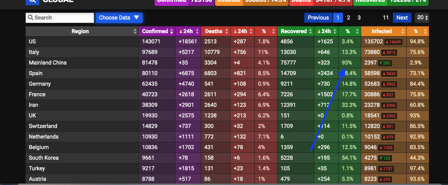The height and width of the screenshot is (185, 448).
Task: Select the Belgium region cell
Action: pos(82,147)
